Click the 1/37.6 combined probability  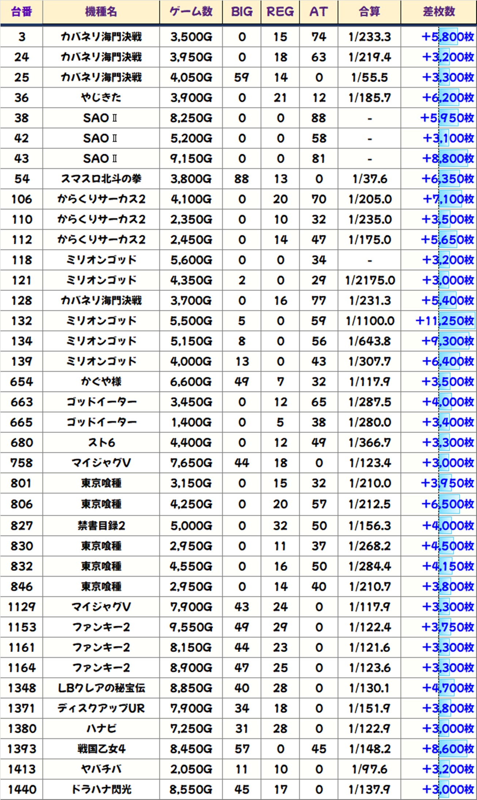(x=369, y=179)
